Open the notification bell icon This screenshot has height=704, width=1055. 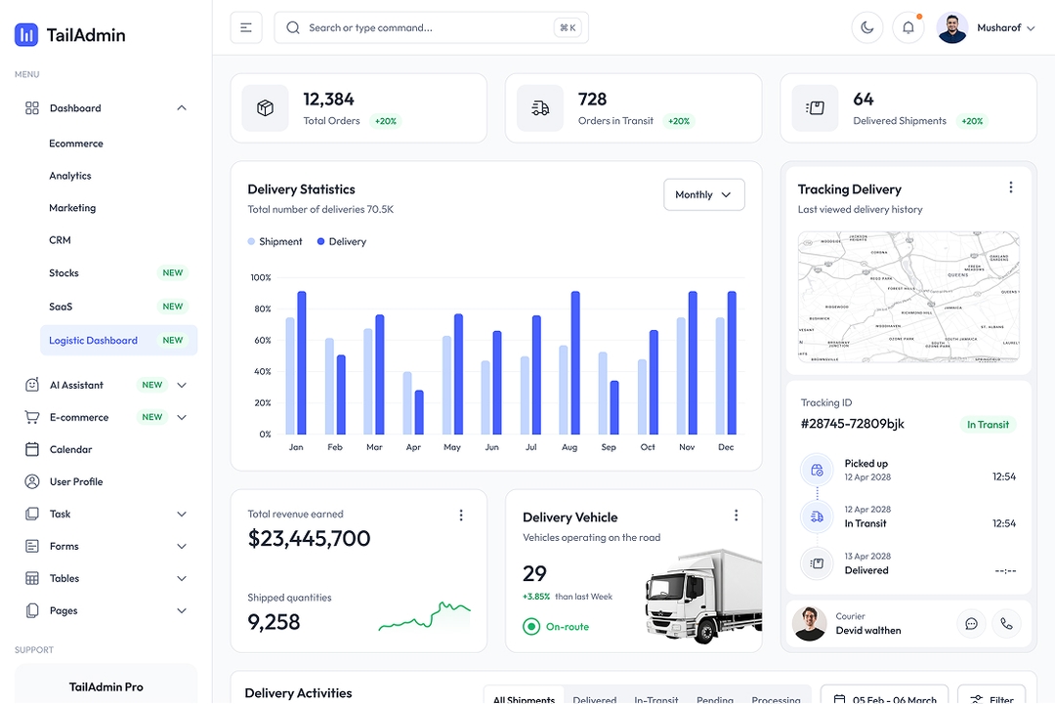pos(907,26)
